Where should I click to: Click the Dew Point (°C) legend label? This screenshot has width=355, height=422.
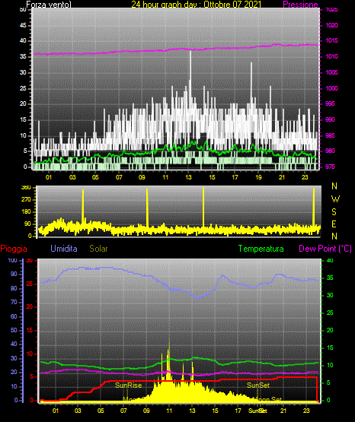(325, 249)
